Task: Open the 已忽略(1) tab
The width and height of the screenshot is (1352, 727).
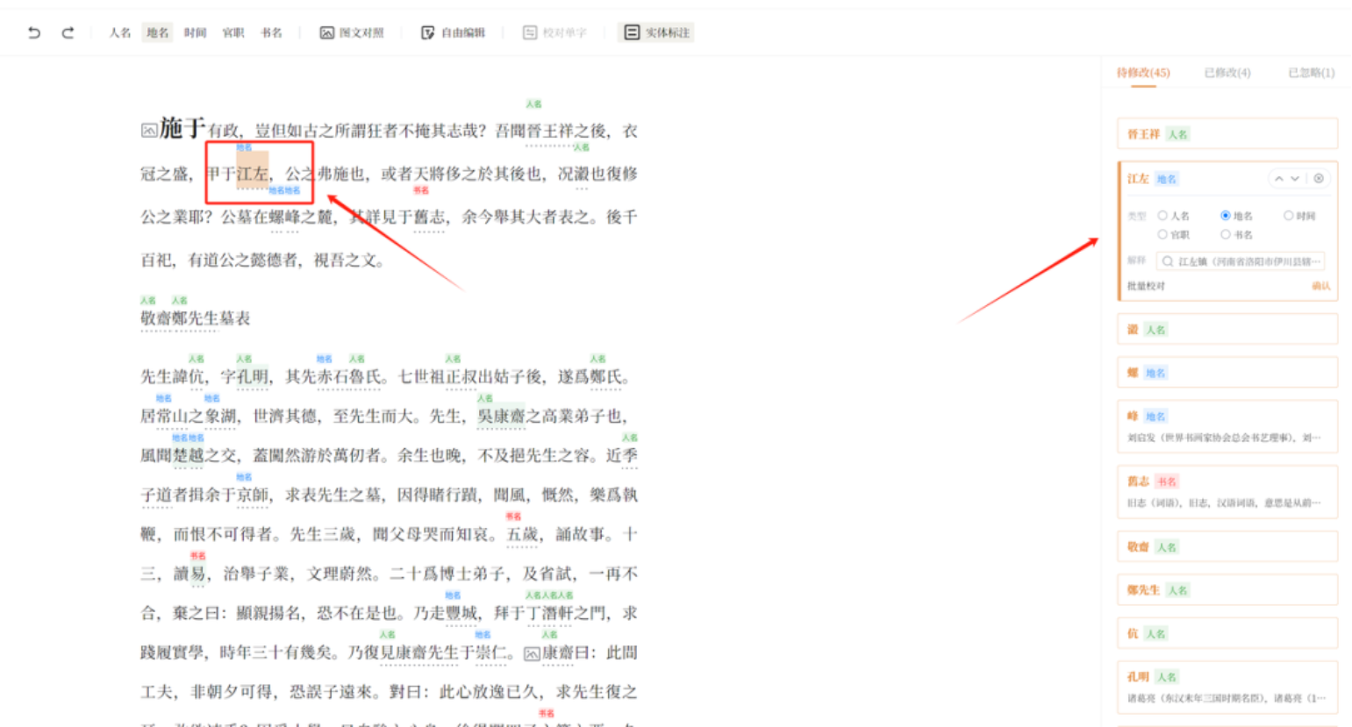Action: point(1311,73)
